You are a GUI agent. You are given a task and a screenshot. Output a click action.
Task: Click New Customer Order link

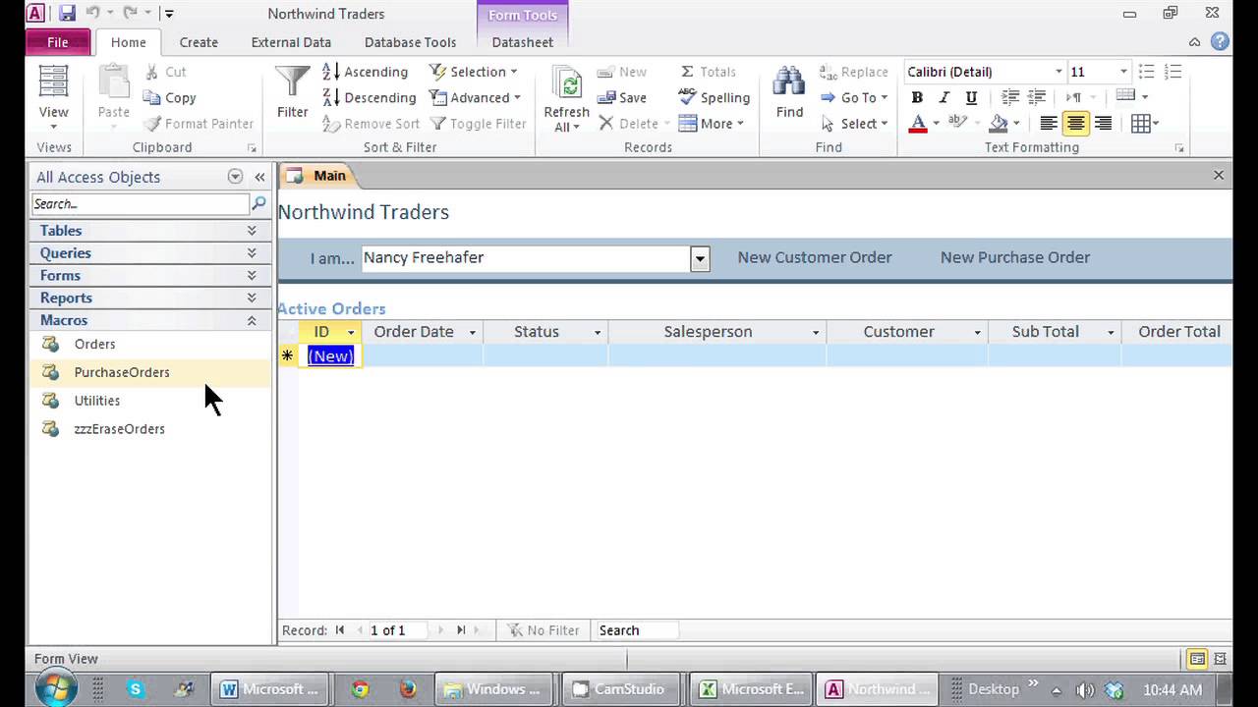click(x=815, y=257)
